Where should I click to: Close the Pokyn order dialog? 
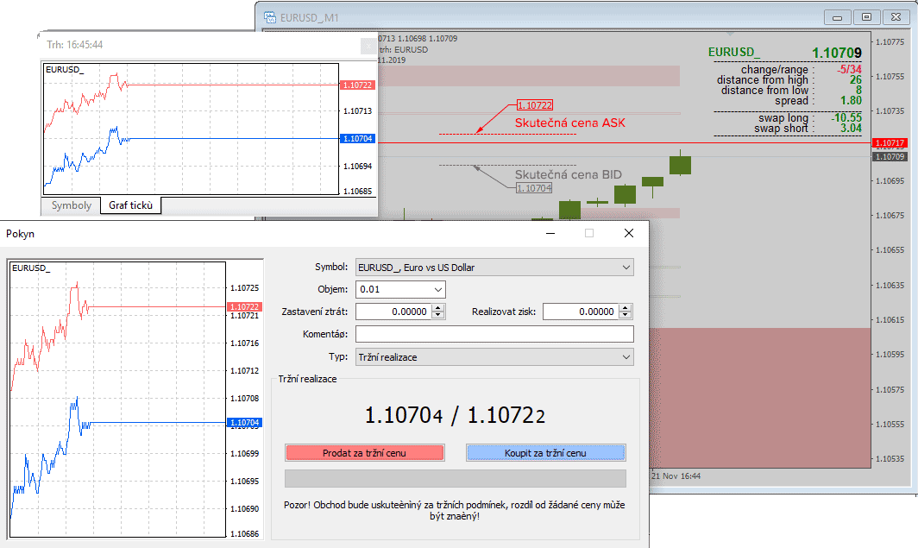(629, 233)
